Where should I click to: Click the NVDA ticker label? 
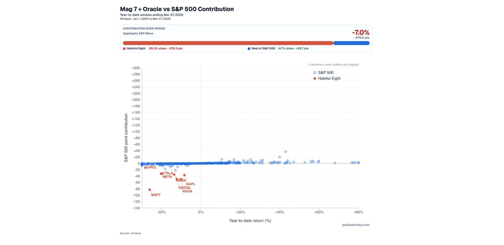point(187,191)
